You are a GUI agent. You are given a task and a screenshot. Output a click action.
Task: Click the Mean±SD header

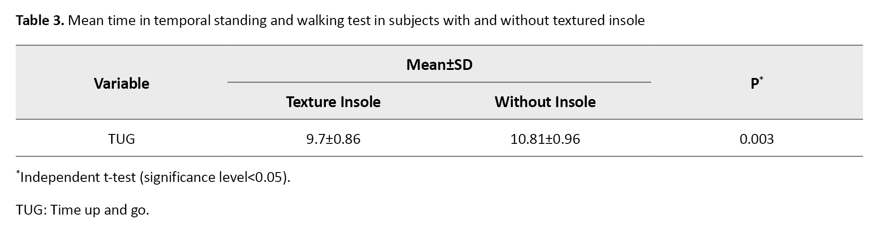click(x=439, y=65)
